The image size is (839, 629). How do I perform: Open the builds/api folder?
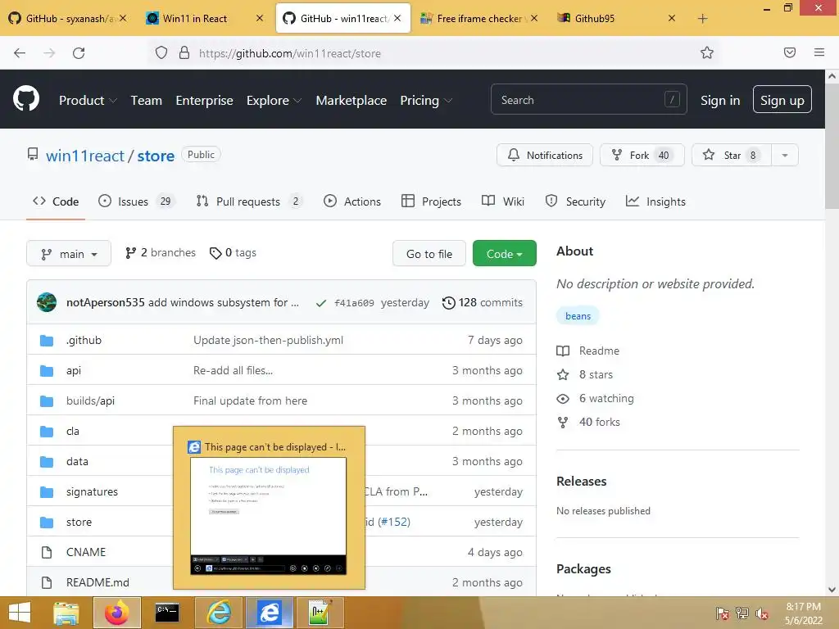pyautogui.click(x=90, y=401)
